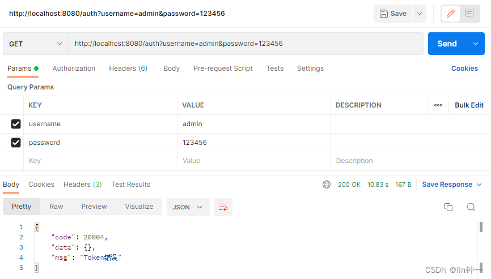491x279 pixels.
Task: Switch to the Authorization tab
Action: (x=74, y=68)
